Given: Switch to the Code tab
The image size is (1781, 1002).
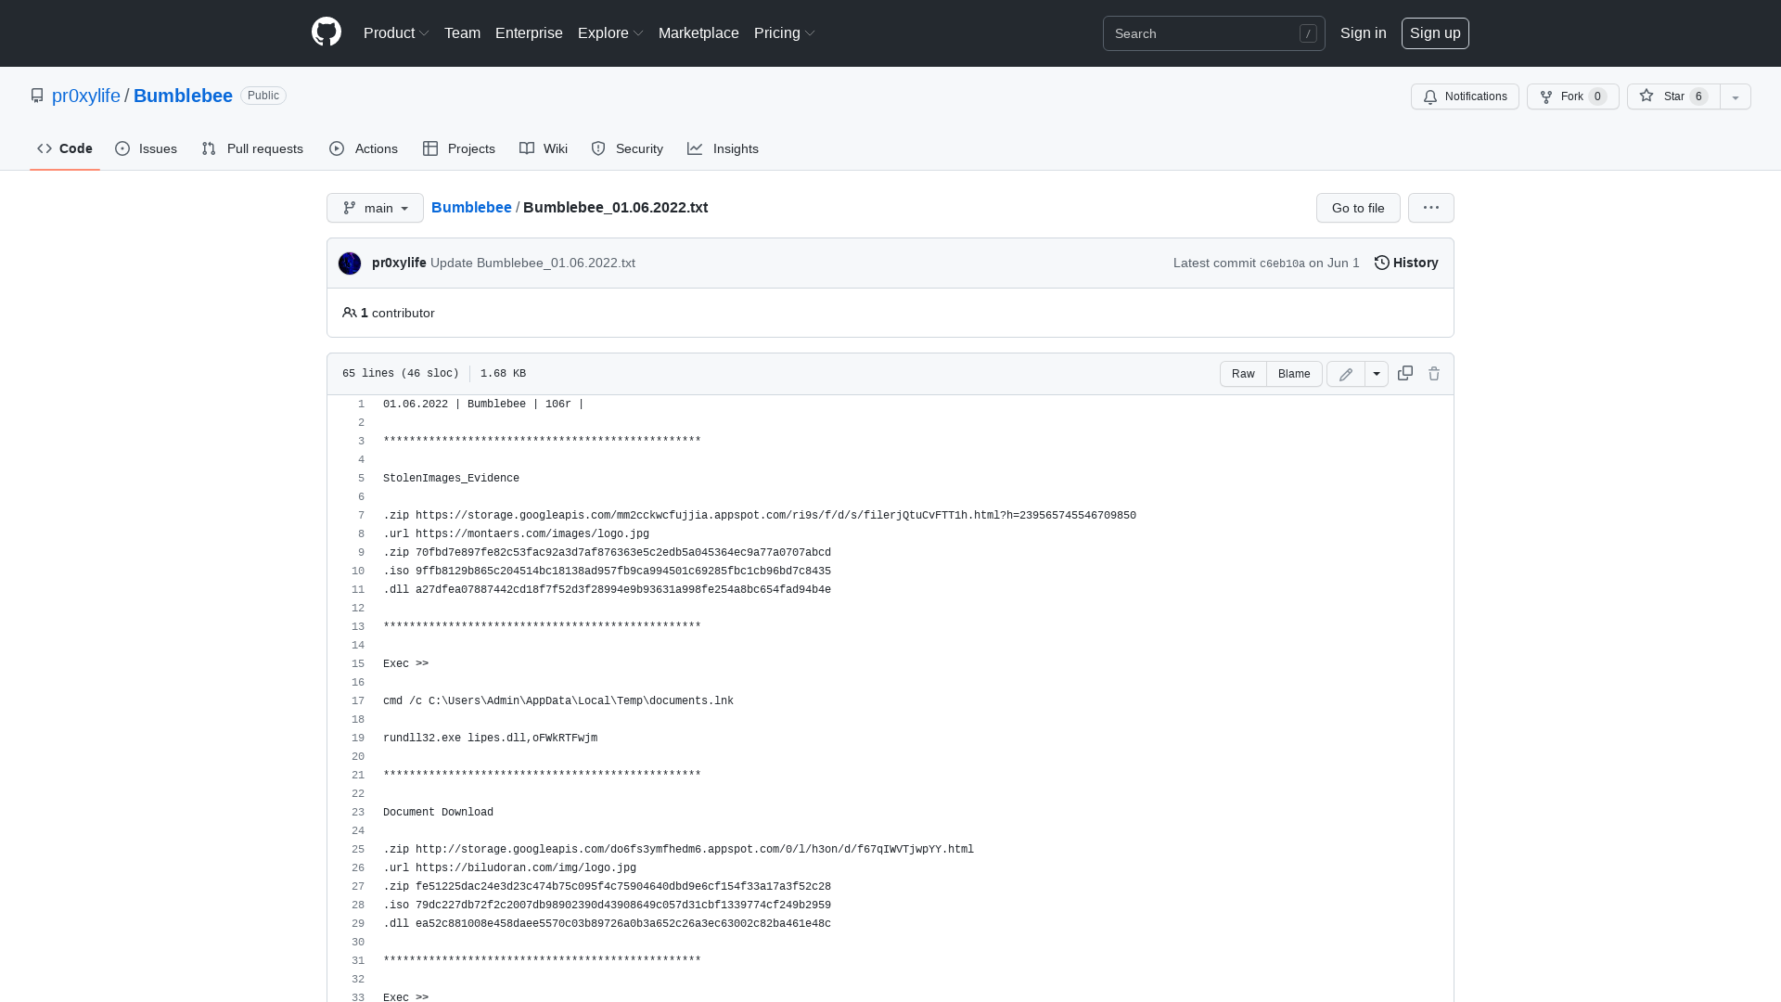Looking at the screenshot, I should (65, 148).
